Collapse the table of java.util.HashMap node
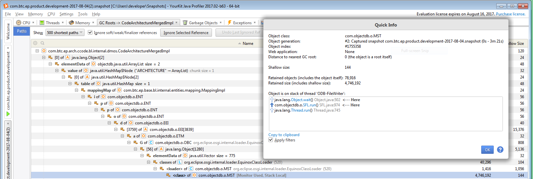 (70, 83)
